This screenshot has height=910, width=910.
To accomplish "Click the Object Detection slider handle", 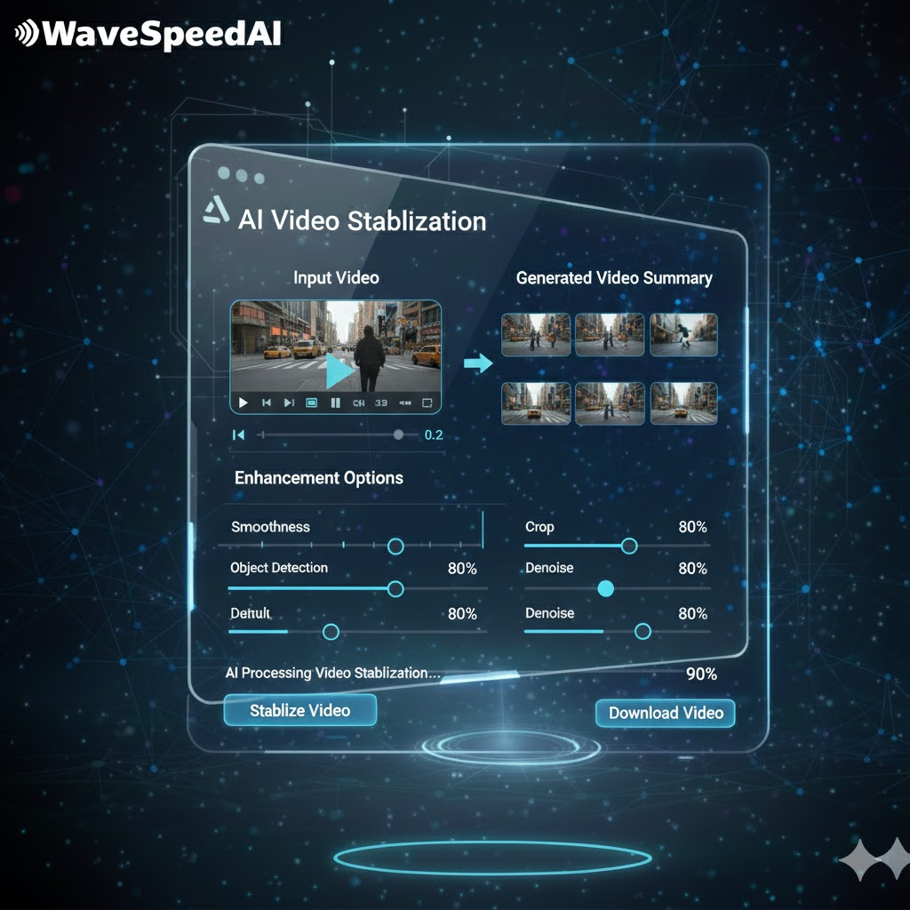I will (x=395, y=589).
